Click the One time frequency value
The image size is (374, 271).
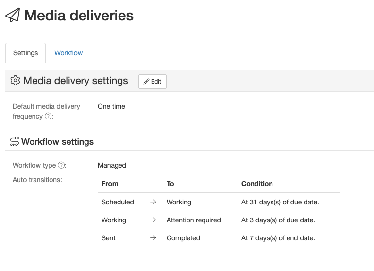111,106
